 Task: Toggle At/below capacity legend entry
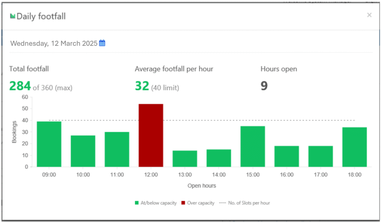pos(156,203)
